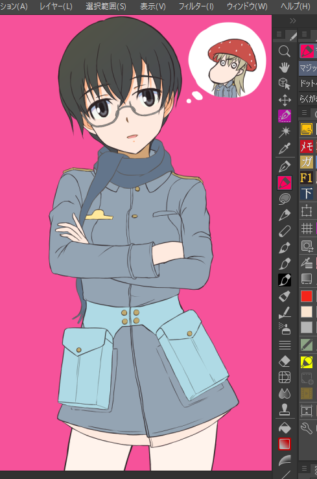Select the four horizontal lines tool
317x479 pixels.
pyautogui.click(x=285, y=345)
